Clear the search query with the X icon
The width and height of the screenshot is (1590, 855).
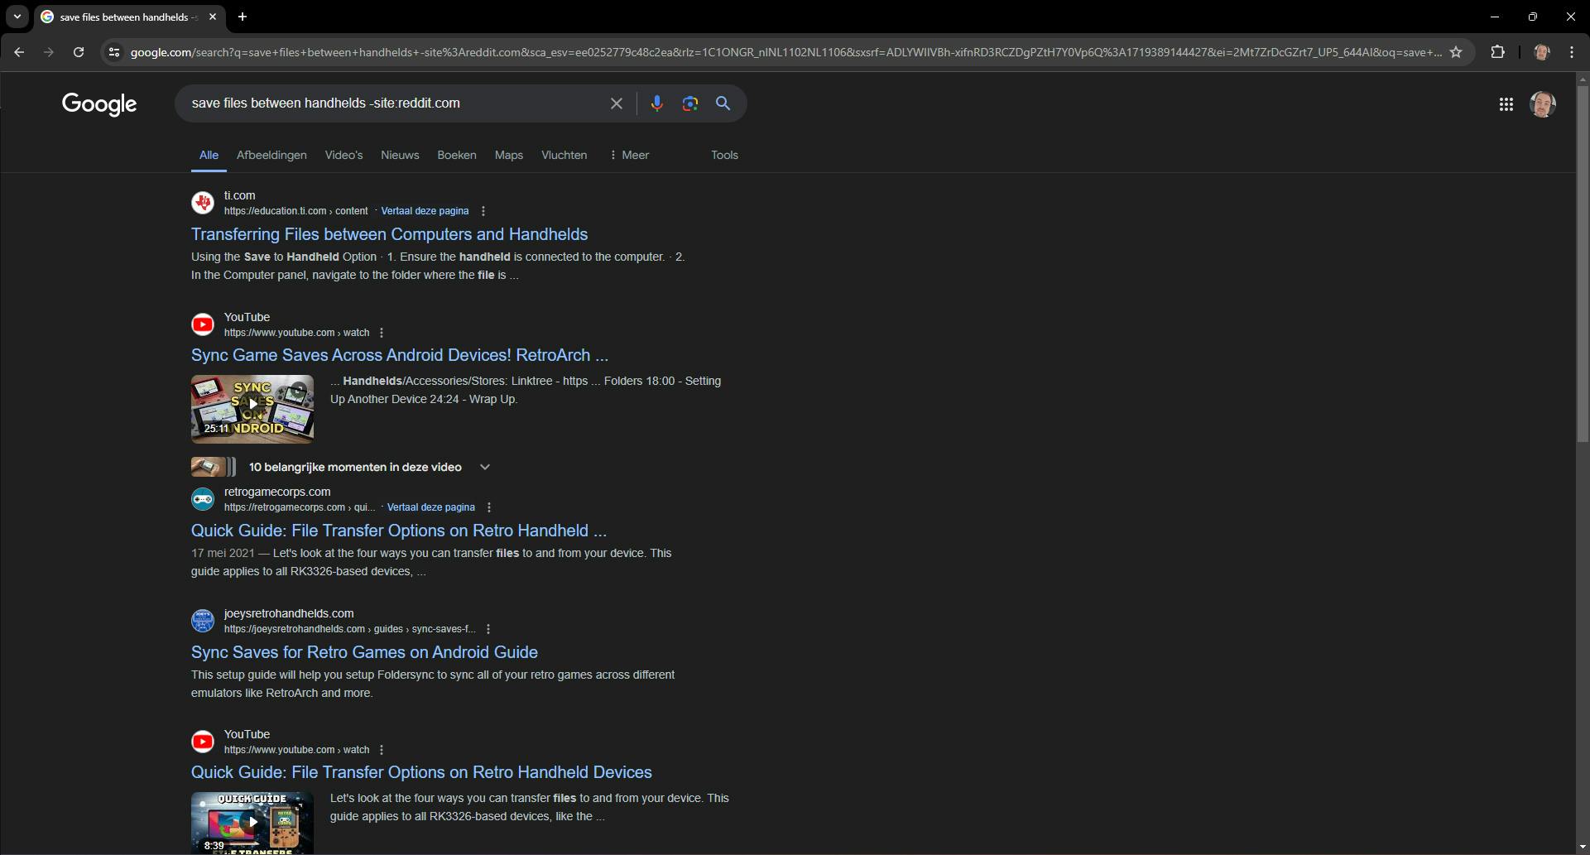[x=617, y=103]
